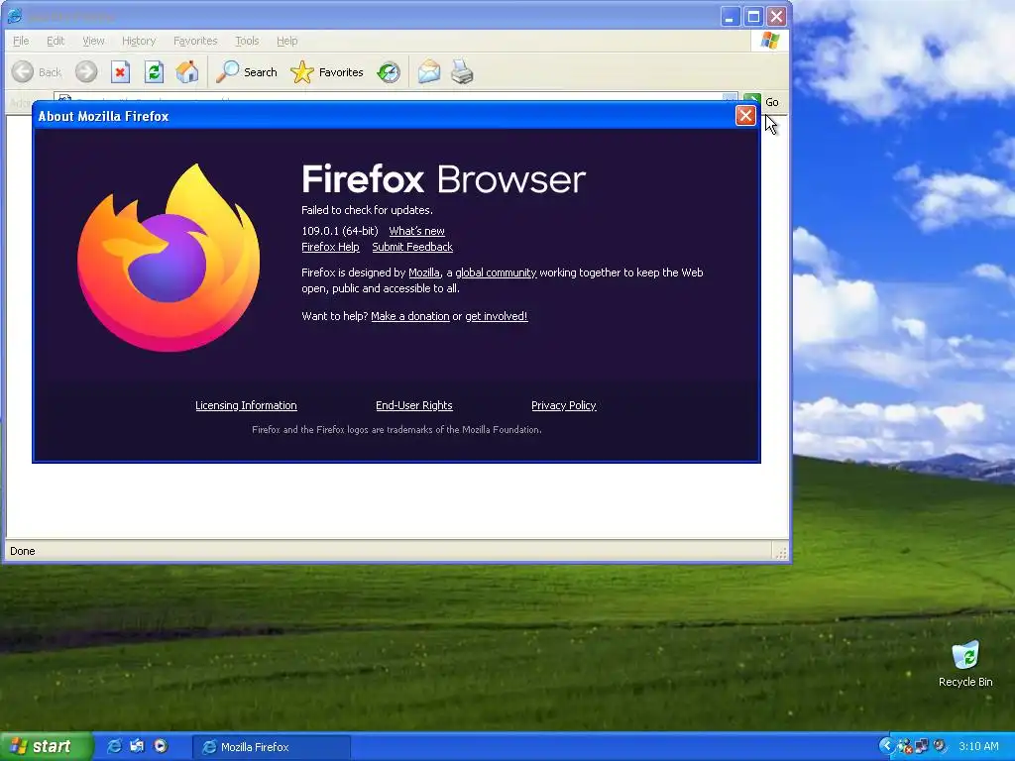Open the Help menu

coord(286,41)
